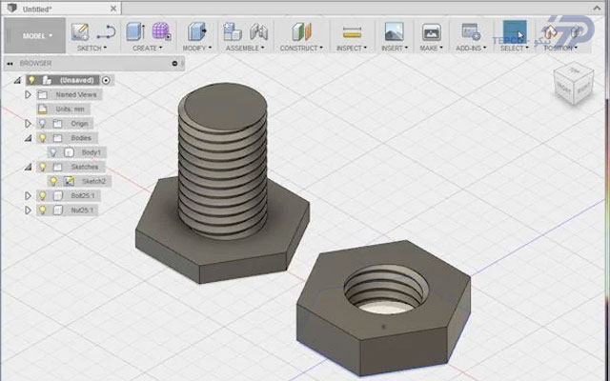Select the Press Pull icon in Modify
This screenshot has width=610, height=381.
(196, 31)
